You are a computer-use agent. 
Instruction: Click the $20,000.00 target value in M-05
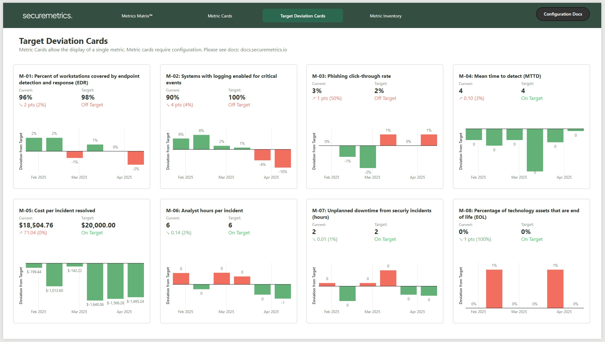click(x=98, y=225)
